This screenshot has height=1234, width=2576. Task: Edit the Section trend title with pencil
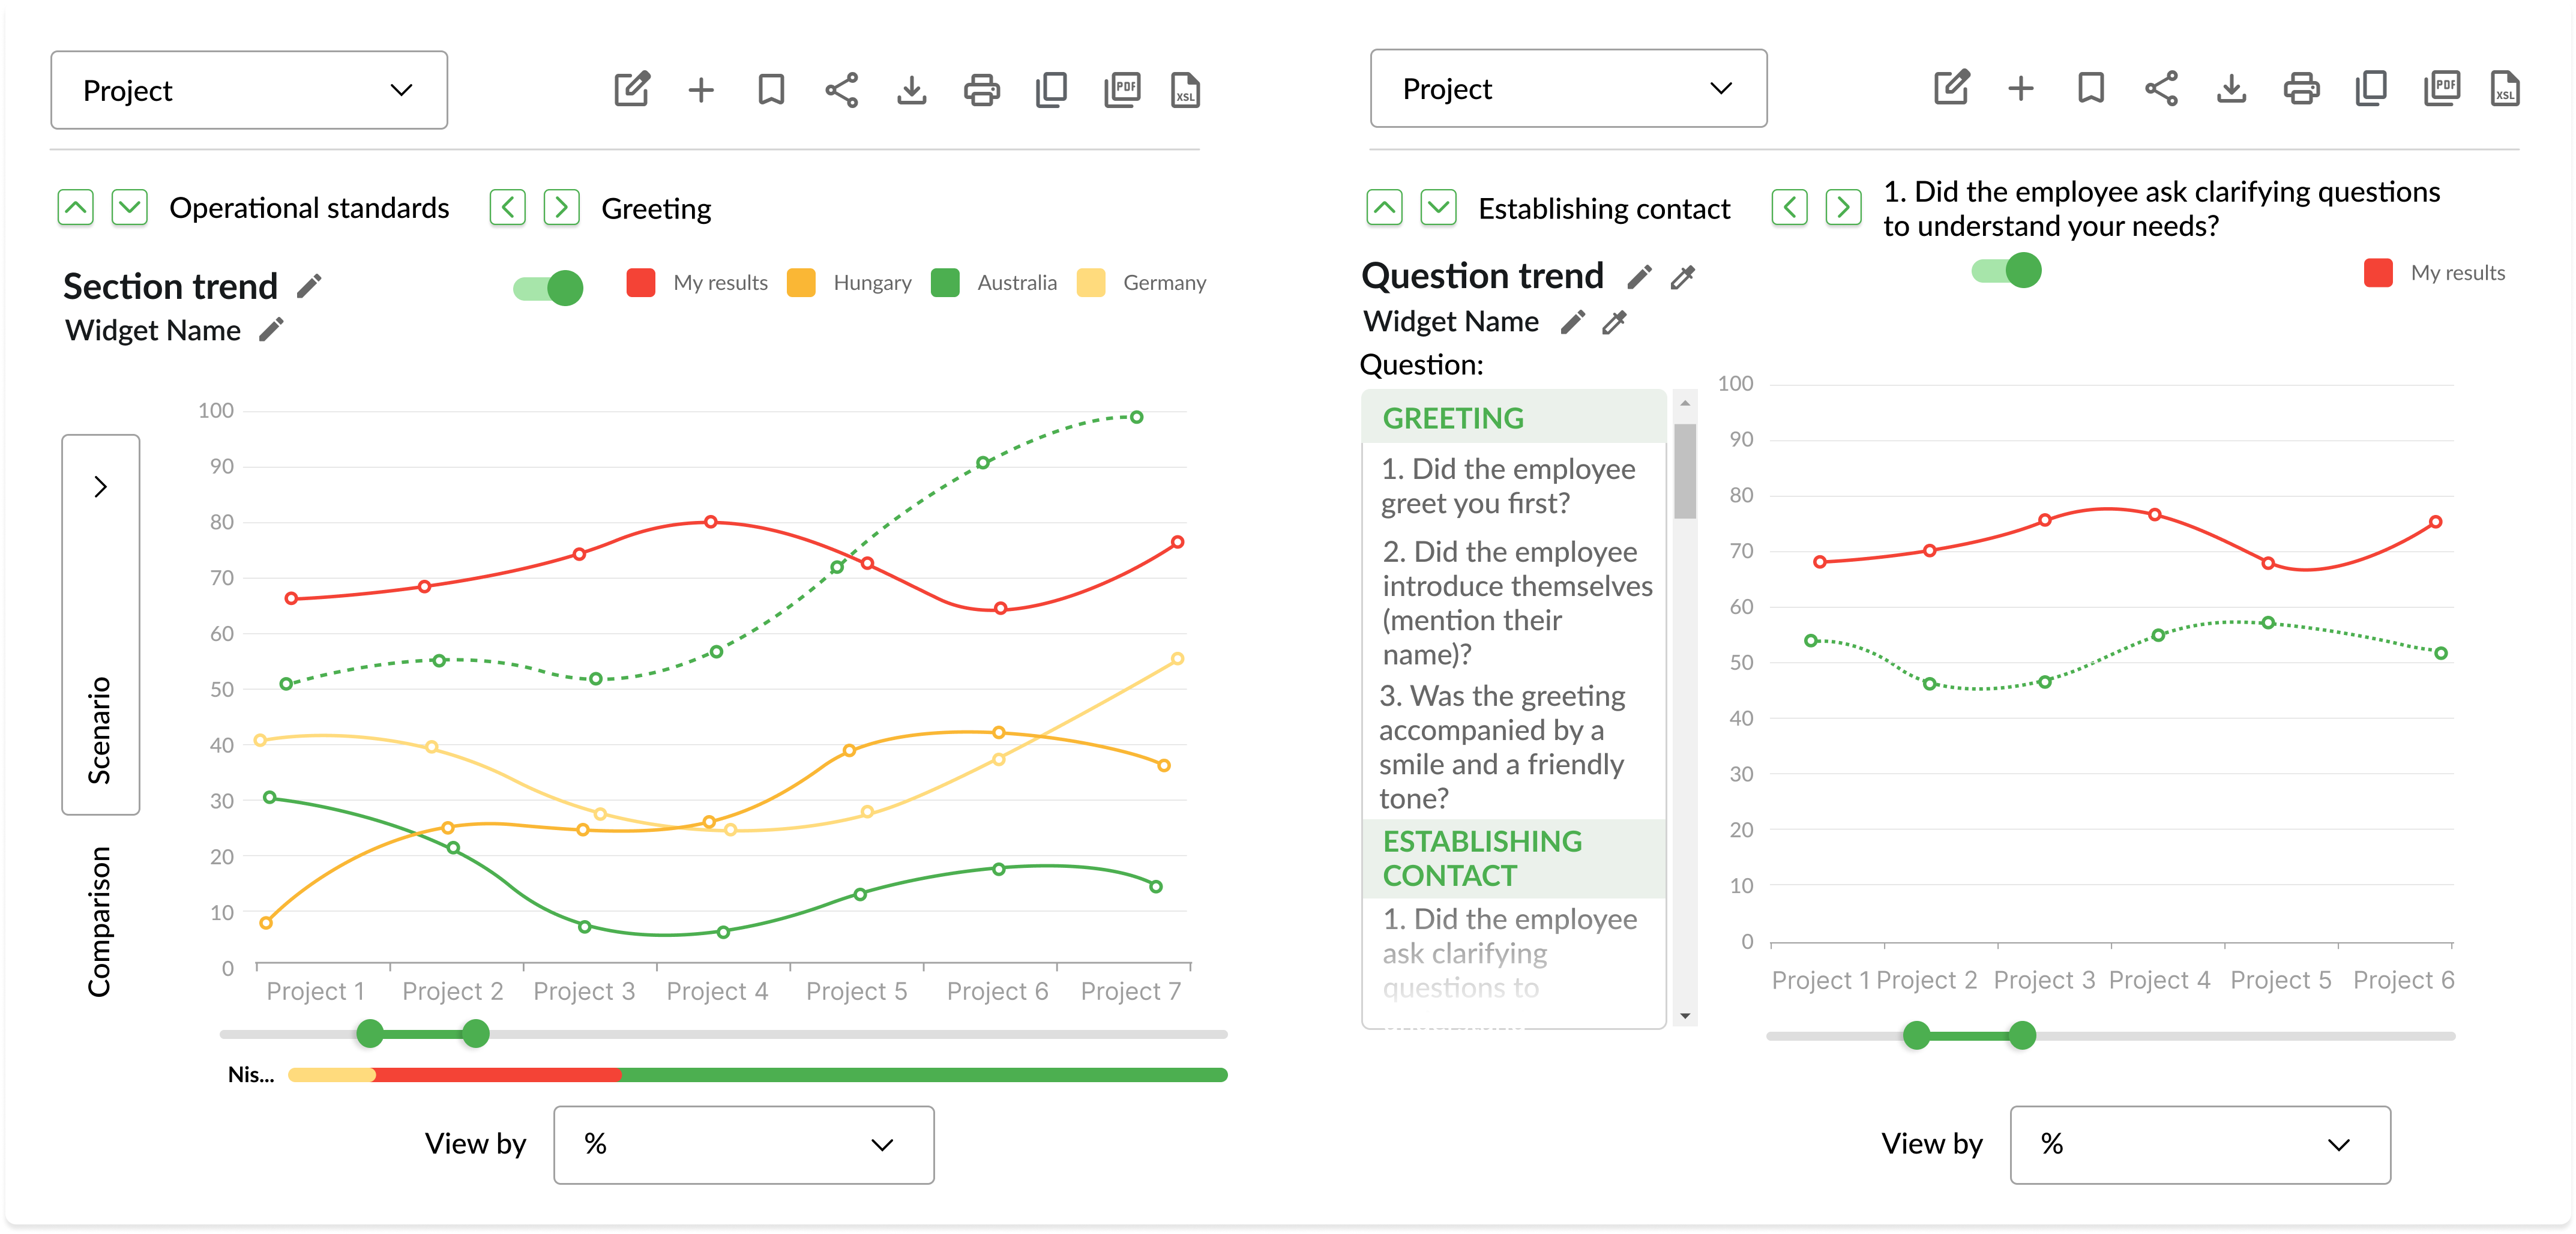click(x=310, y=287)
